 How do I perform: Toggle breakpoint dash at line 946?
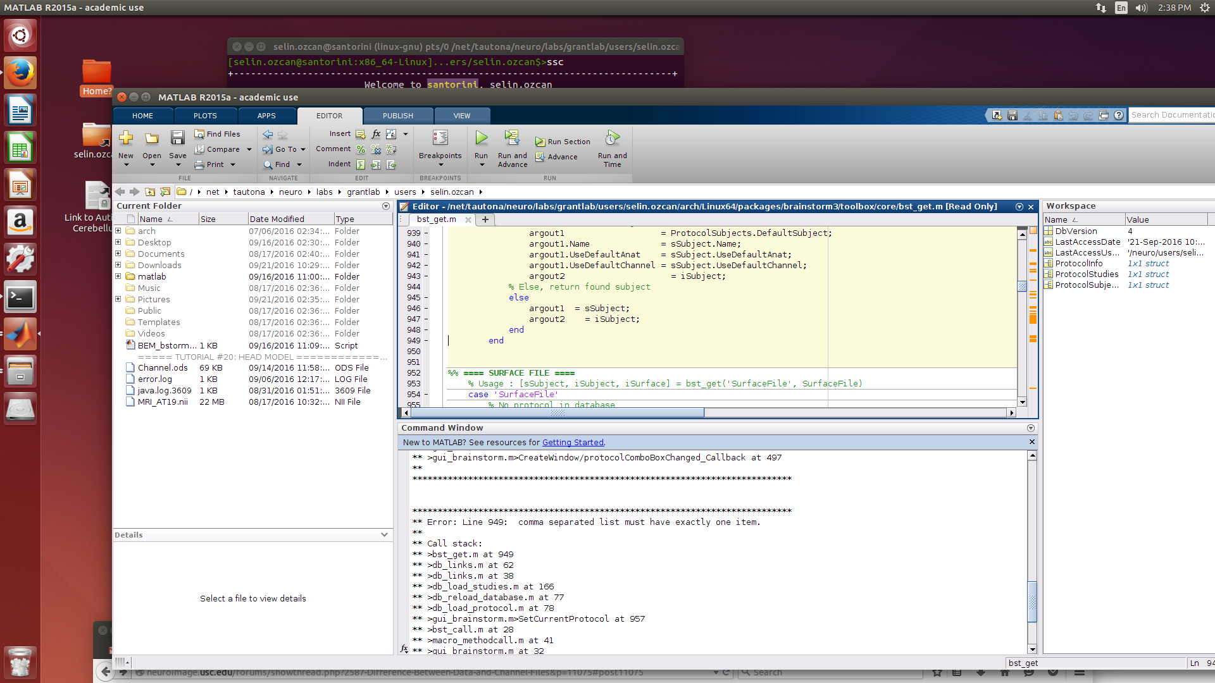[426, 309]
